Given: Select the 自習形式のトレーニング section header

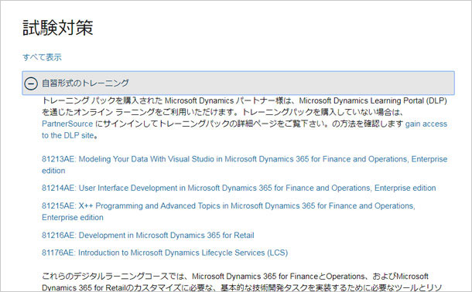Looking at the screenshot, I should 238,83.
